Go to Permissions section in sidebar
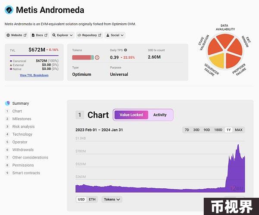 pyautogui.click(x=23, y=165)
